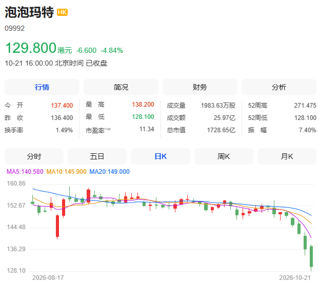Click the 136.29 axis label
This screenshot has width=319, height=284.
(16, 249)
